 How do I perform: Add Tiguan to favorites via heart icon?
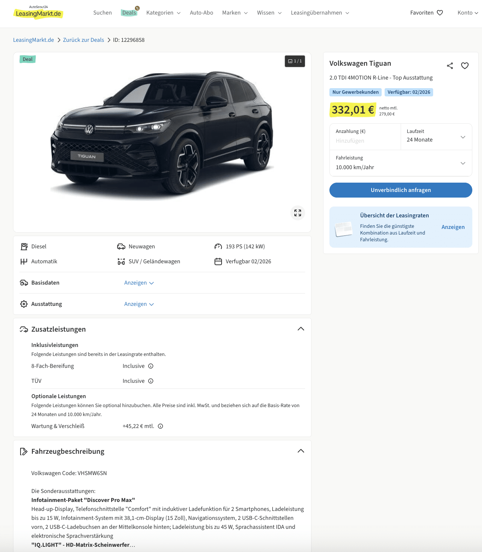point(465,66)
